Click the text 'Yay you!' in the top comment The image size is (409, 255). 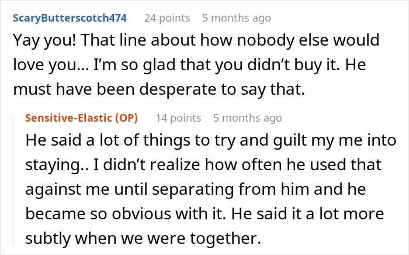click(44, 40)
